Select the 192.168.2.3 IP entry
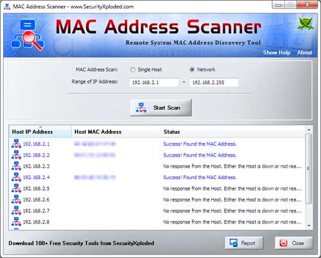 36,166
